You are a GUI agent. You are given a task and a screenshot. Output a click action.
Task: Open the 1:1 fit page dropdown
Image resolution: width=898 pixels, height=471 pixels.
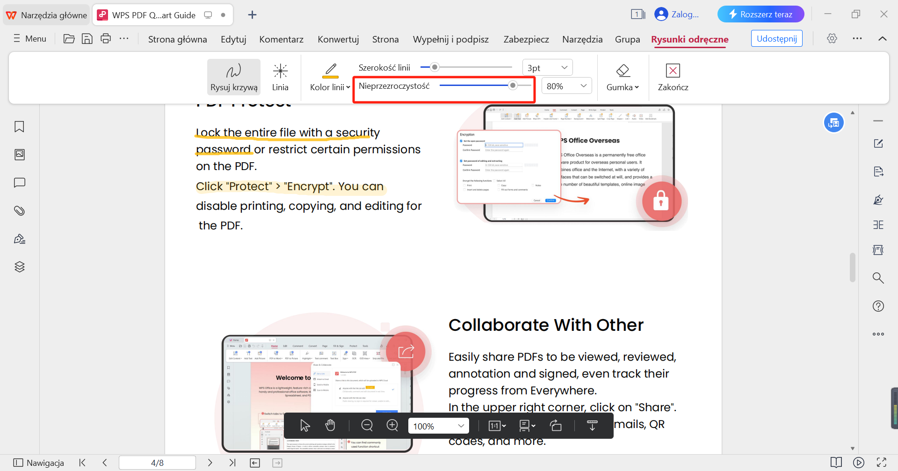(497, 426)
